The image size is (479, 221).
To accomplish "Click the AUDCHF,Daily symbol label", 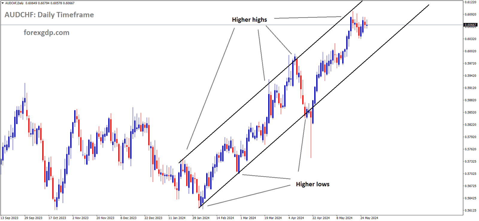I will (x=14, y=3).
